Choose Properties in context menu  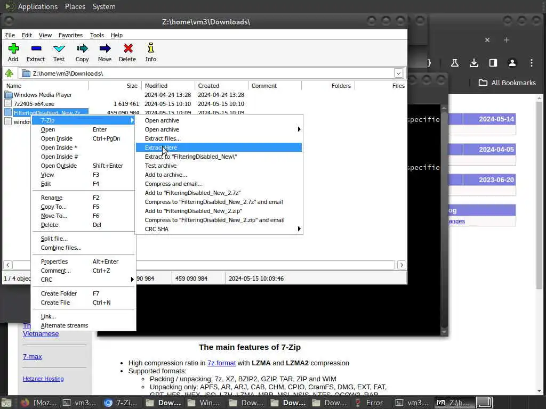[83, 261]
